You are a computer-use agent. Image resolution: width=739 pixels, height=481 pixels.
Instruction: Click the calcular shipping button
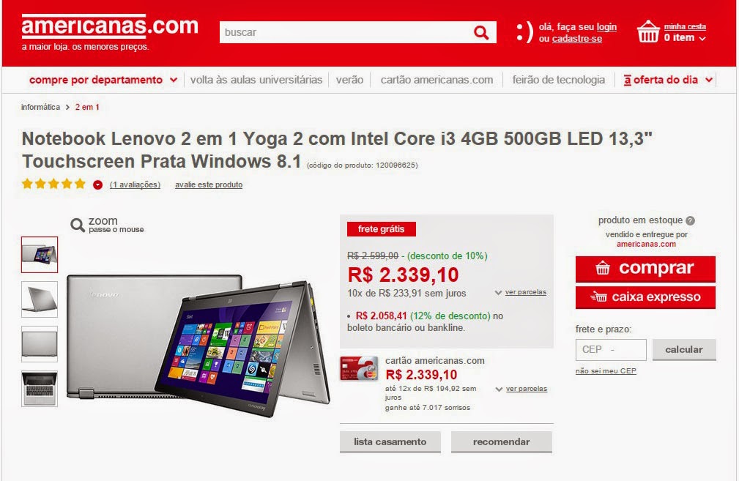(x=684, y=349)
